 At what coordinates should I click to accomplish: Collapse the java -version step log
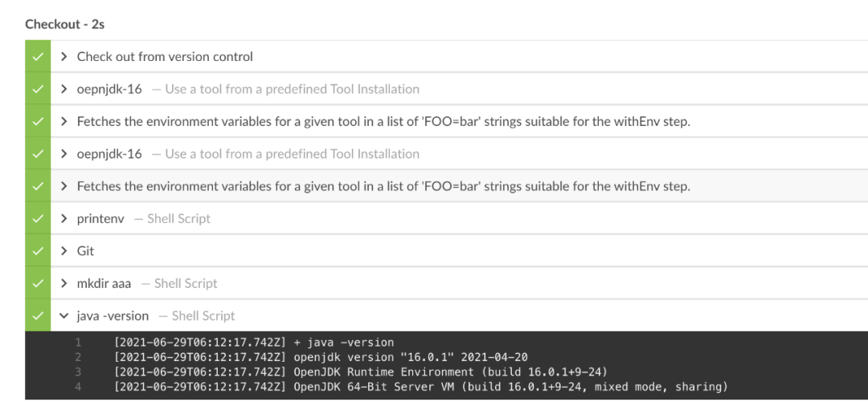tap(64, 316)
